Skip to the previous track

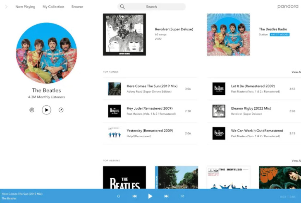(135, 196)
